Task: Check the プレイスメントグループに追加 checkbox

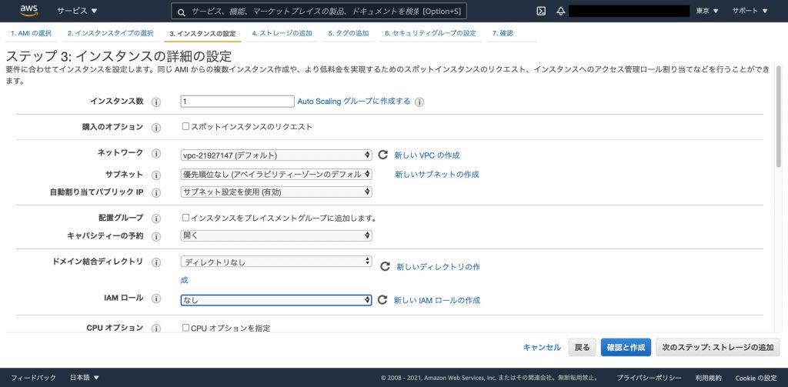Action: pyautogui.click(x=185, y=218)
